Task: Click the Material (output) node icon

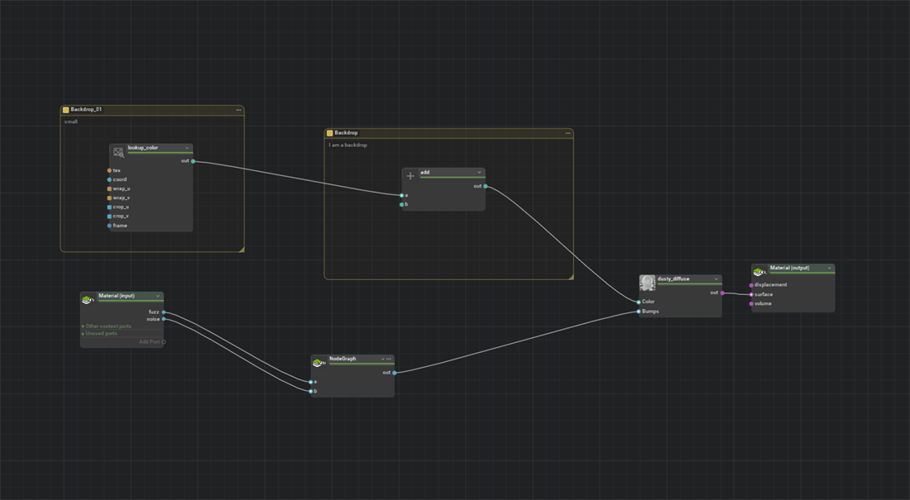Action: pos(759,271)
